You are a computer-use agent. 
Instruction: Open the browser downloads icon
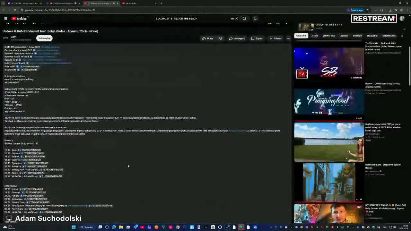click(x=390, y=10)
